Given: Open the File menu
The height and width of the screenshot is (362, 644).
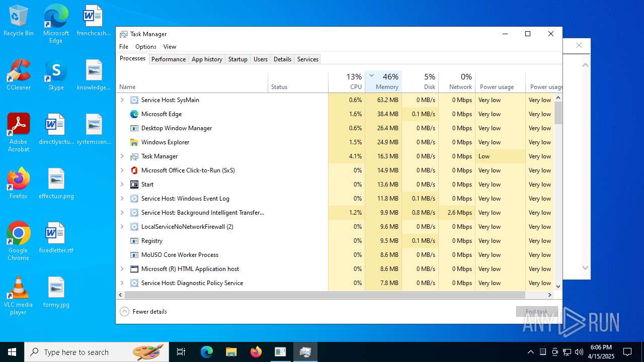Looking at the screenshot, I should (124, 47).
